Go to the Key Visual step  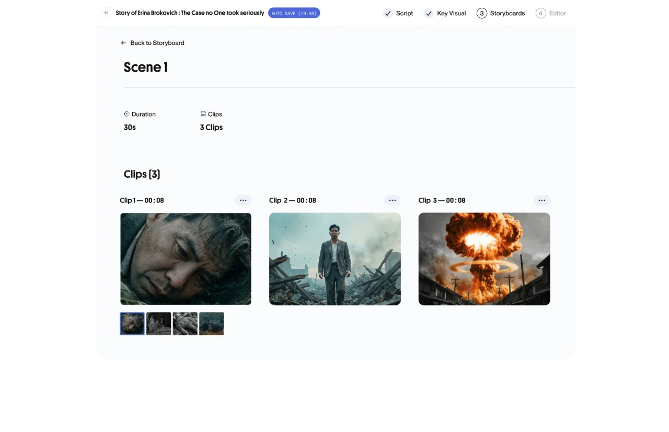point(445,13)
